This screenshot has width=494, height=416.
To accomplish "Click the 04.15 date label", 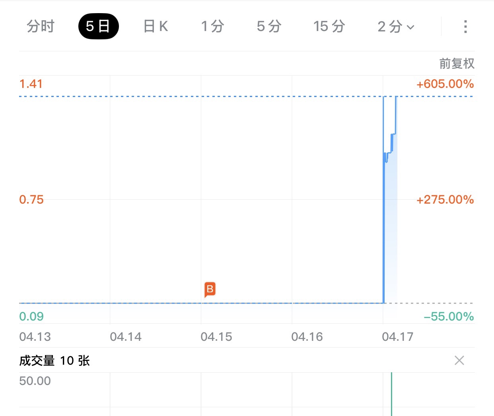I will click(x=216, y=337).
